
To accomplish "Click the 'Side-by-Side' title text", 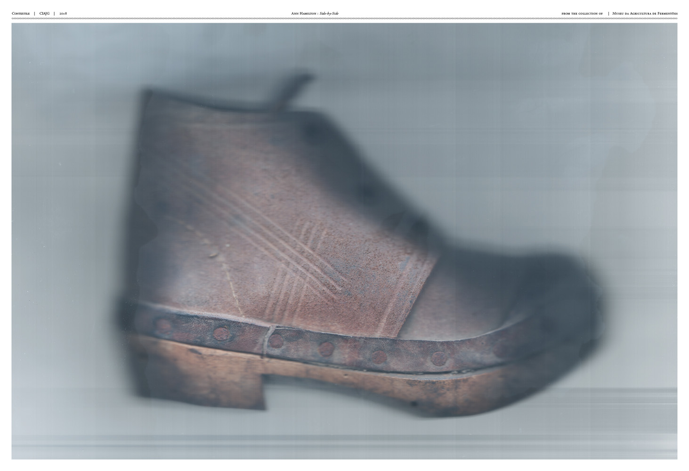I will [x=329, y=14].
